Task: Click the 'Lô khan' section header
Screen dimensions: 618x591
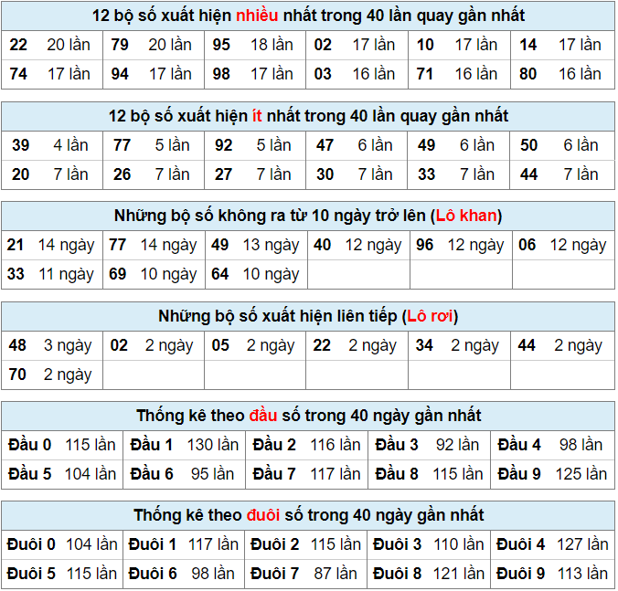Action: [308, 216]
